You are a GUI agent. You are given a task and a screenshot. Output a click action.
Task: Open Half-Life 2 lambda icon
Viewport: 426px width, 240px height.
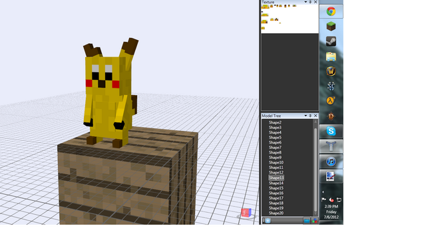[x=331, y=101]
